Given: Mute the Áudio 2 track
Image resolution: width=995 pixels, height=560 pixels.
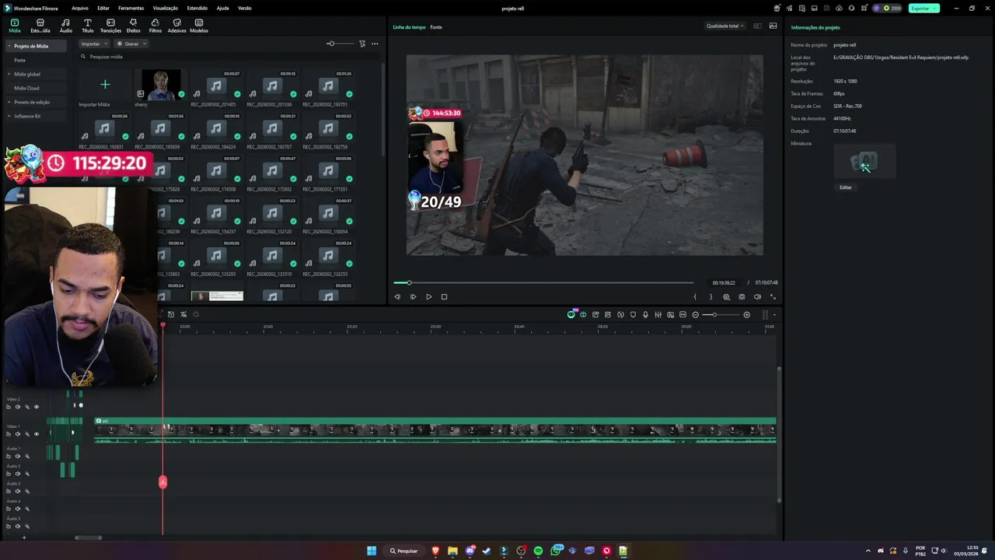Looking at the screenshot, I should click(18, 474).
